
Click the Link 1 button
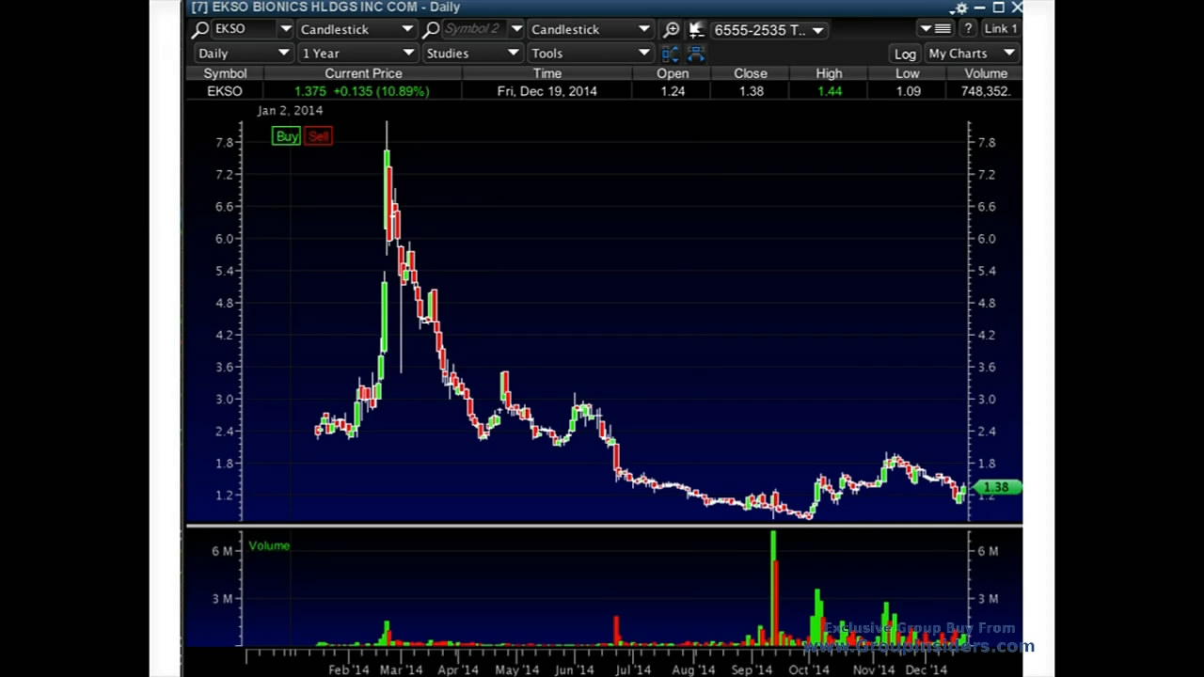(1000, 29)
